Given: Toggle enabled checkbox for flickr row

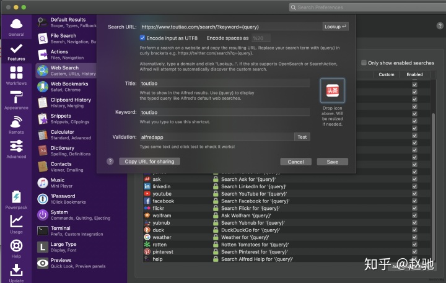Looking at the screenshot, I should point(414,208).
